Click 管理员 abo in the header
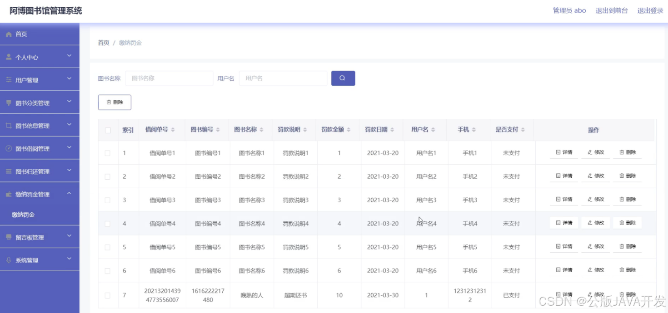This screenshot has width=668, height=313. click(x=569, y=10)
